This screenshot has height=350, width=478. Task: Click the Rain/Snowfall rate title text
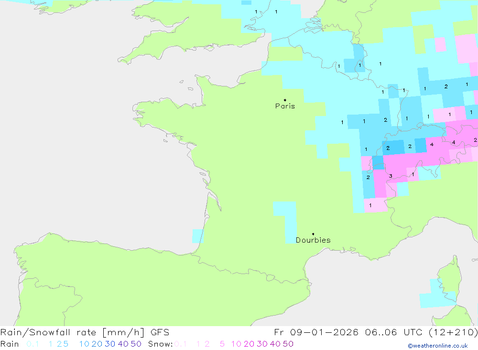click(49, 332)
